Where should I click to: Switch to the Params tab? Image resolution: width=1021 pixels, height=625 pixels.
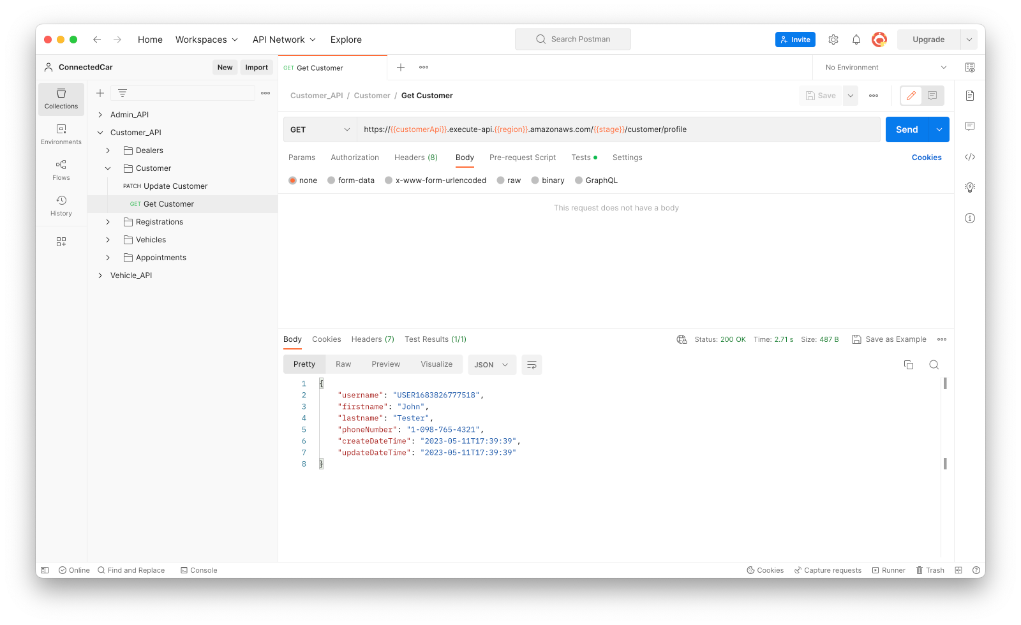click(x=302, y=158)
